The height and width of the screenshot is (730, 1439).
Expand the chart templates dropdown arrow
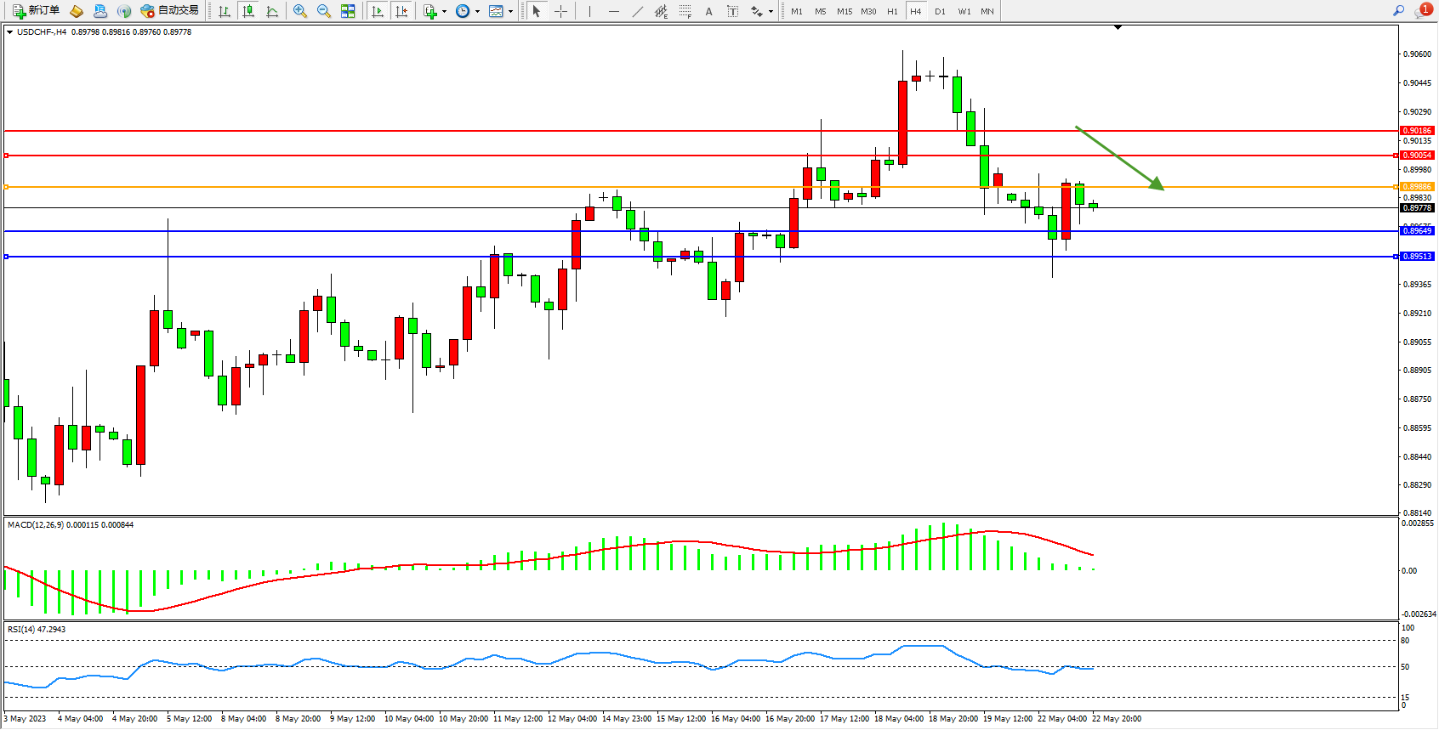pos(510,12)
